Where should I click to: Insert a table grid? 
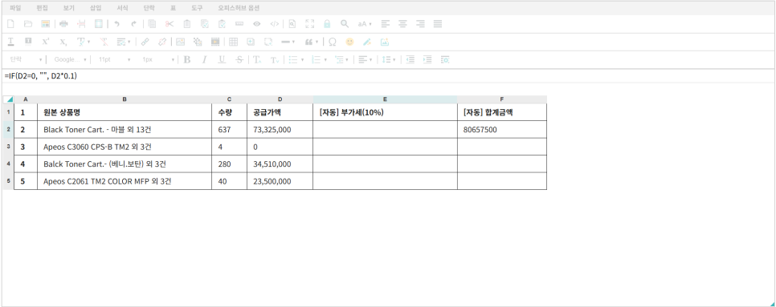pos(233,42)
